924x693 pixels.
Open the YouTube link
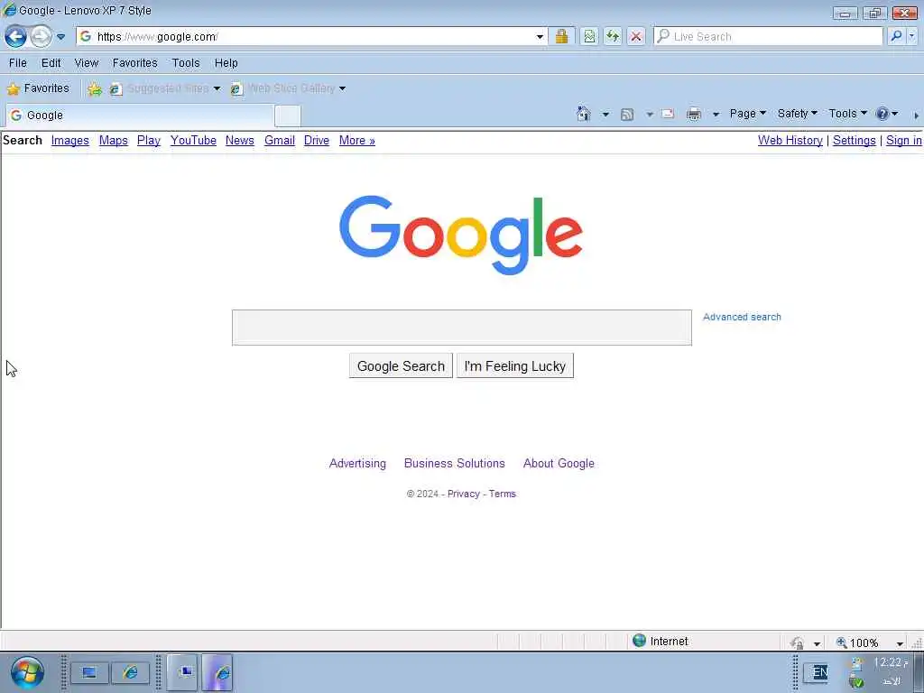193,140
